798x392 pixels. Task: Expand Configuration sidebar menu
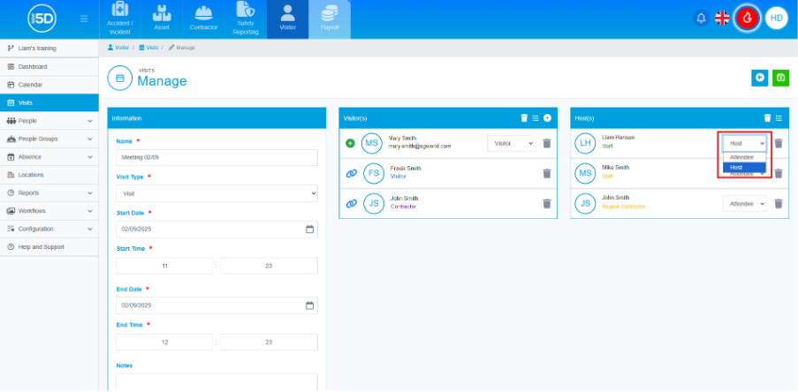click(x=49, y=229)
